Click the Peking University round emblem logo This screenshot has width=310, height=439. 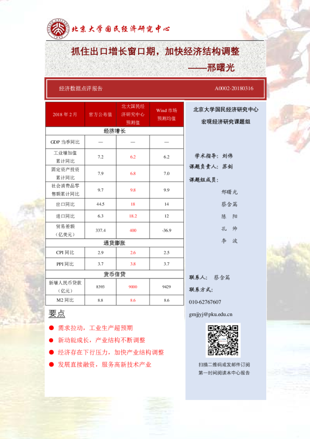[58, 29]
